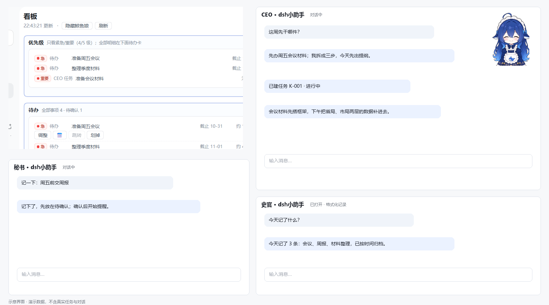Click the 优先级 section heading
Viewport: 549px width, 305px height.
click(36, 43)
